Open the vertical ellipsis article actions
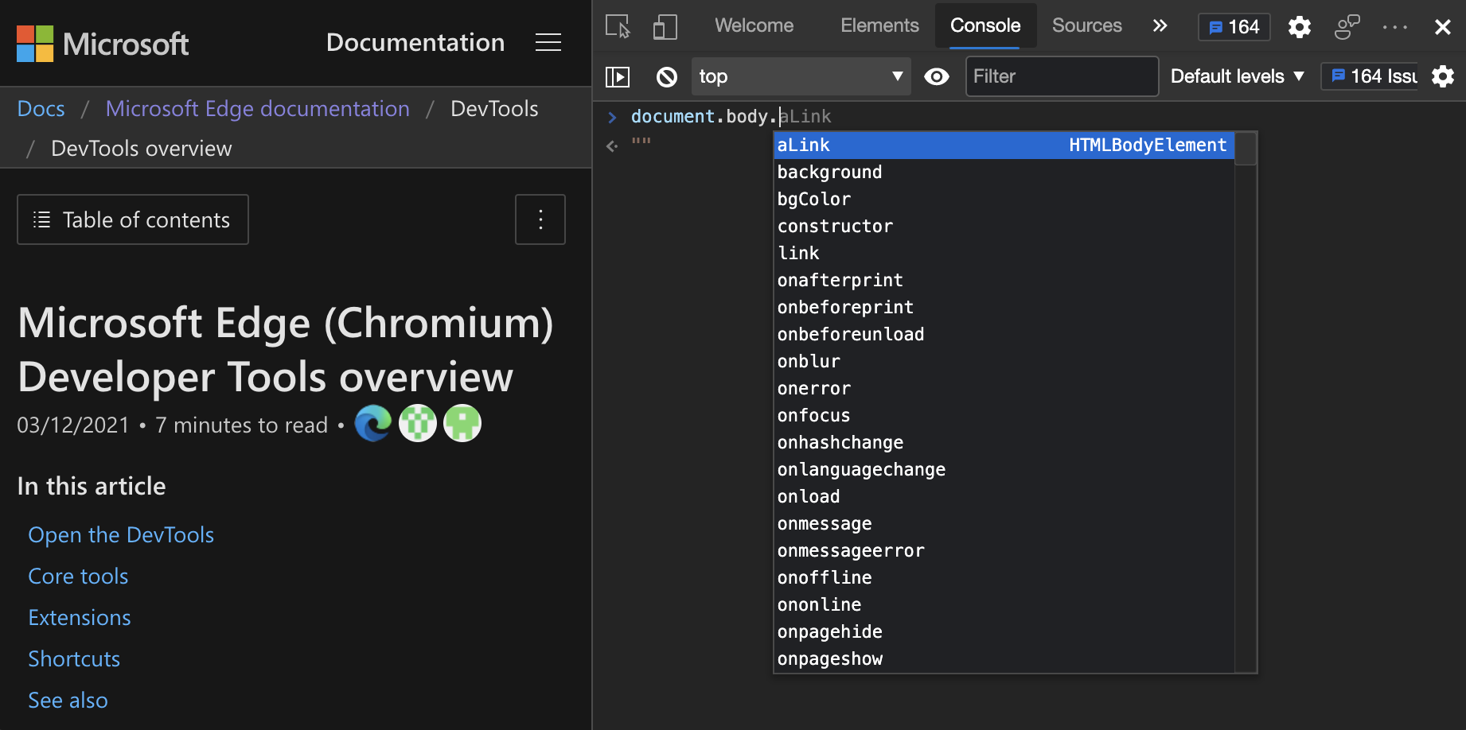Viewport: 1466px width, 730px height. point(540,219)
